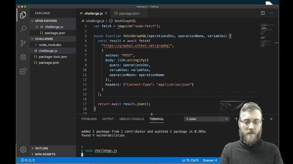The height and width of the screenshot is (164, 293).
Task: Open the terminal selector dropdown '1: node'
Action: coord(207,119)
